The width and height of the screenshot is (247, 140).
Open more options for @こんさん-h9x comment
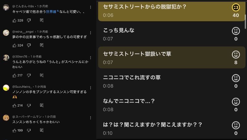pyautogui.click(x=90, y=7)
